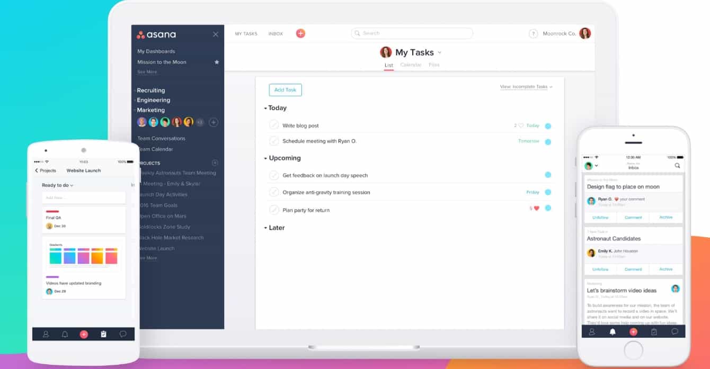The image size is (710, 369).
Task: Collapse the Today section
Action: pos(265,108)
